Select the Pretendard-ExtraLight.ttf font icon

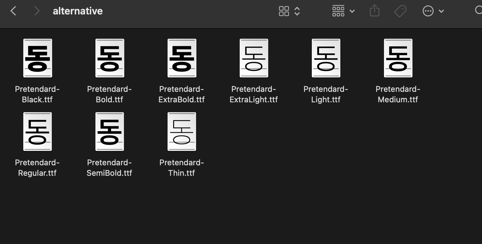click(x=254, y=58)
